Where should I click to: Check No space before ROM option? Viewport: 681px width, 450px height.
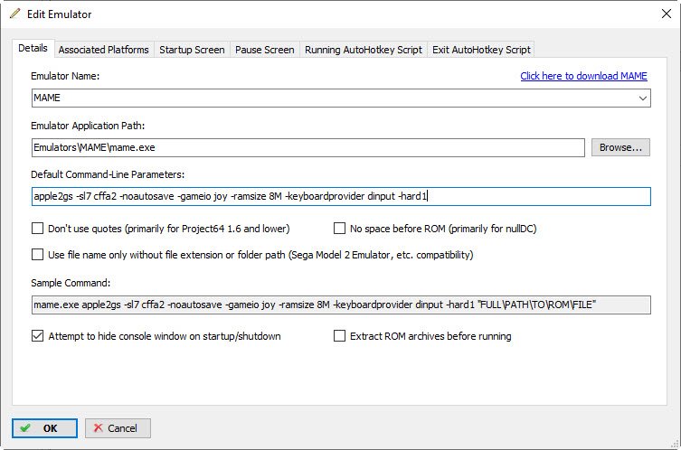point(340,229)
